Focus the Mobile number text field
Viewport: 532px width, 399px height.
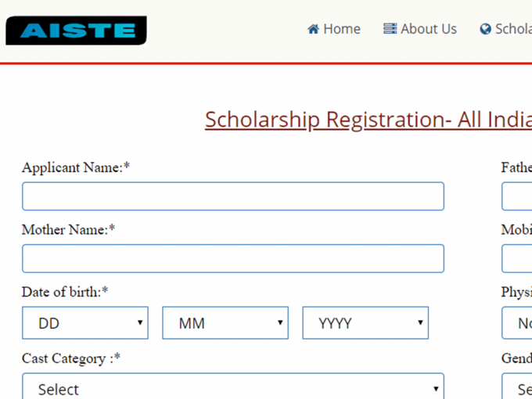pos(516,258)
